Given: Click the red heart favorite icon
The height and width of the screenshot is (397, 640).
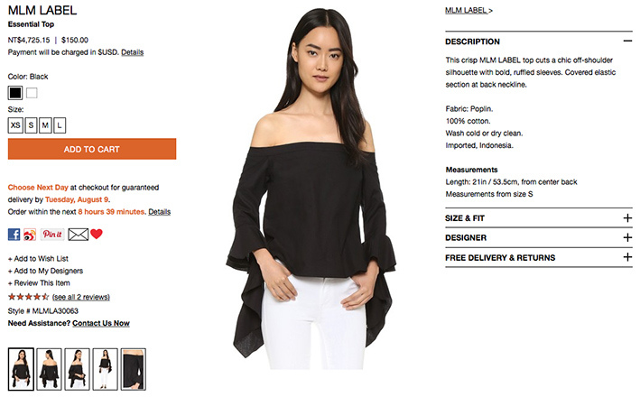Looking at the screenshot, I should pos(97,234).
